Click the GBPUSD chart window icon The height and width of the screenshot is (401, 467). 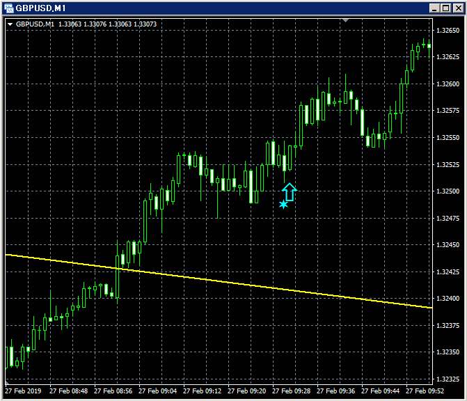coord(8,8)
